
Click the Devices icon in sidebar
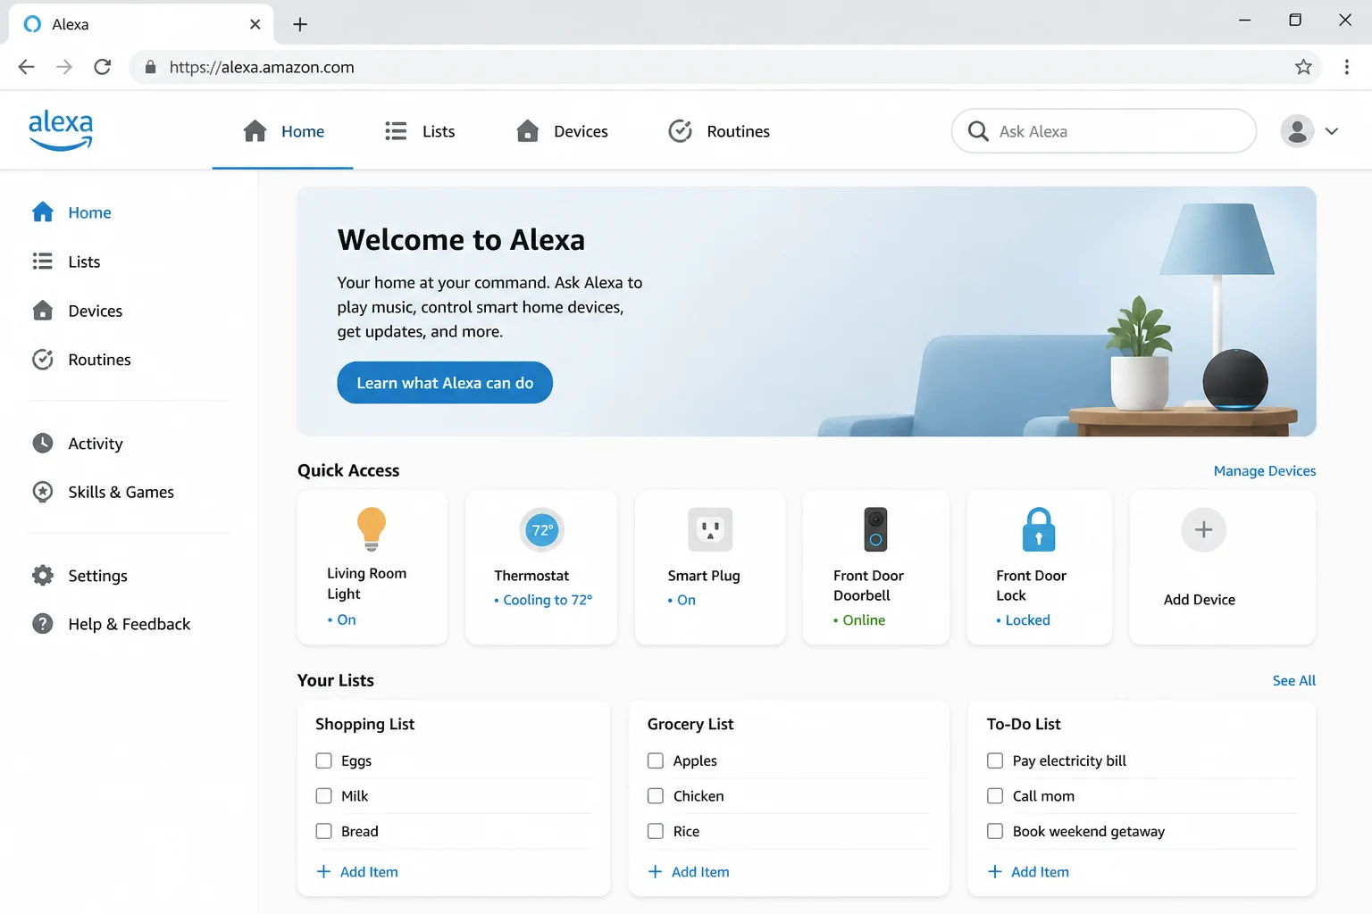click(43, 310)
